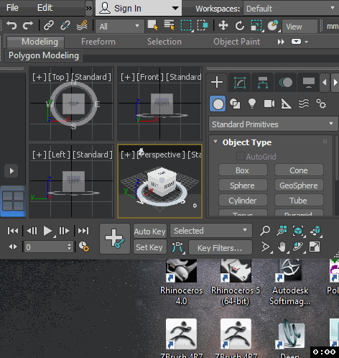Select the Helpers category button

point(286,104)
